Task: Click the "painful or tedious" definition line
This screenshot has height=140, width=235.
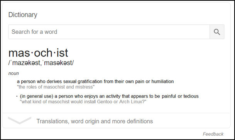Action: coord(109,96)
